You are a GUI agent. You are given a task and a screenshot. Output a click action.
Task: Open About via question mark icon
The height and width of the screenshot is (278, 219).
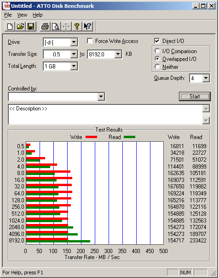(x=77, y=27)
